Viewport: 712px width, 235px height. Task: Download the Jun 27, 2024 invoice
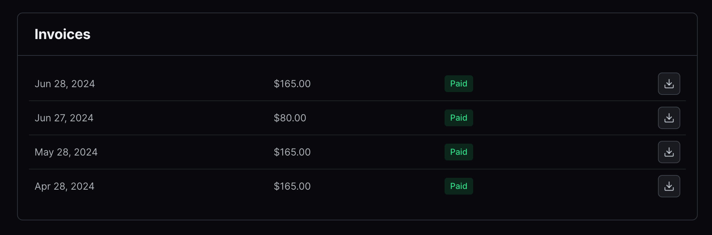(x=669, y=118)
